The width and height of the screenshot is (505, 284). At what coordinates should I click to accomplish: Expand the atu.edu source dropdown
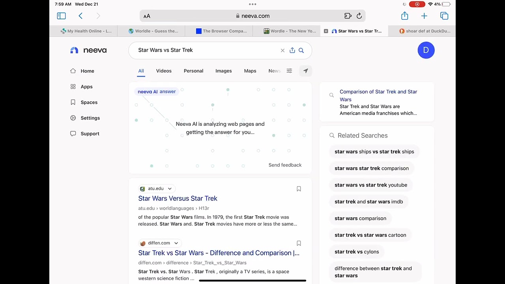pyautogui.click(x=170, y=189)
